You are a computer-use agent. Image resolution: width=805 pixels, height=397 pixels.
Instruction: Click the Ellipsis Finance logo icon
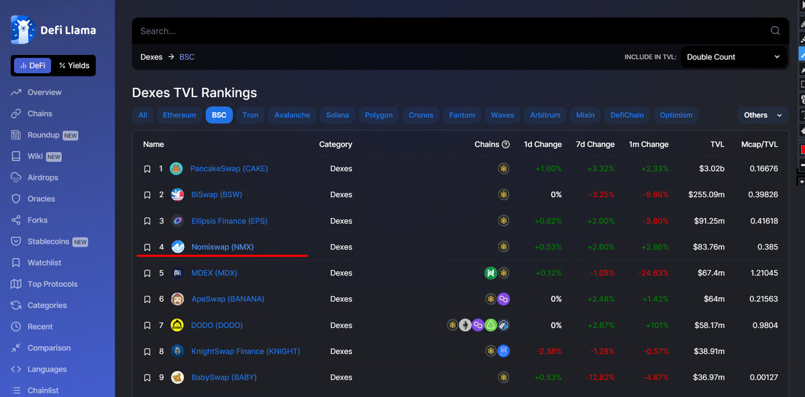pos(177,221)
